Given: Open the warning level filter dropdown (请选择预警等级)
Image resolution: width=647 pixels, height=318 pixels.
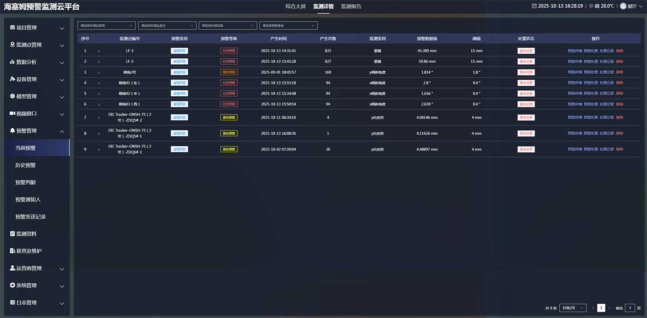Looking at the screenshot, I should 288,25.
